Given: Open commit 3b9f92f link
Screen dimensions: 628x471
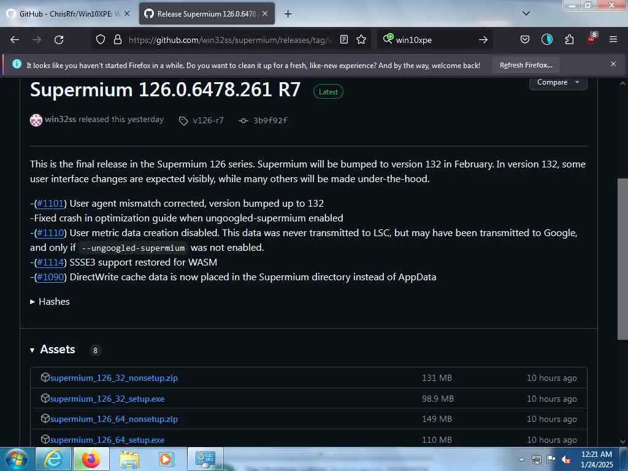Looking at the screenshot, I should click(263, 121).
